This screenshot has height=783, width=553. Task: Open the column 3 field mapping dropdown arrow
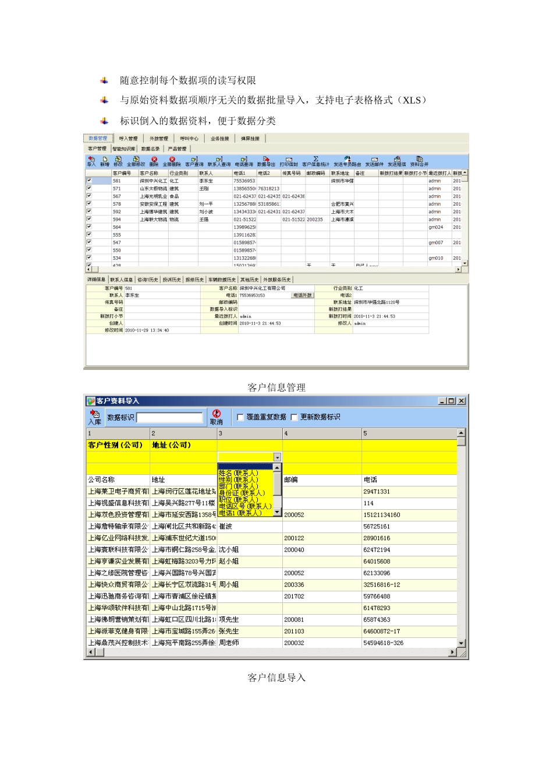click(x=277, y=457)
